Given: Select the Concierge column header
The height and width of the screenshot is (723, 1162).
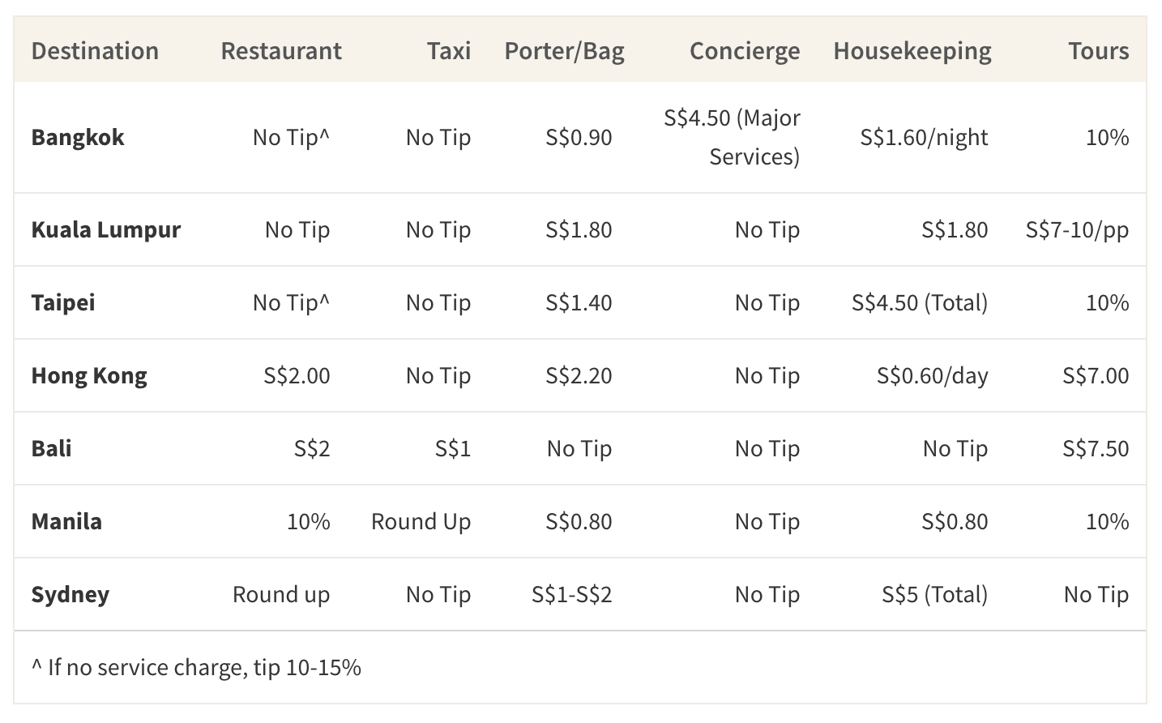Looking at the screenshot, I should click(x=744, y=51).
